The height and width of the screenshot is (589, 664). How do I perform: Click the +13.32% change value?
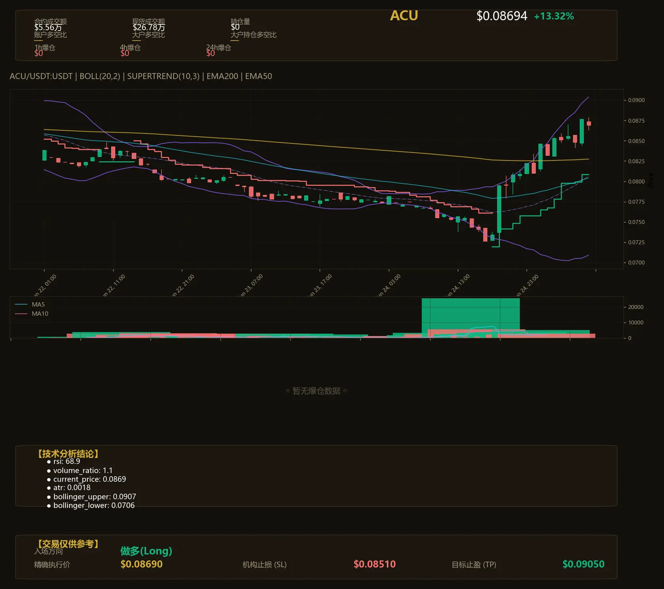(x=554, y=16)
